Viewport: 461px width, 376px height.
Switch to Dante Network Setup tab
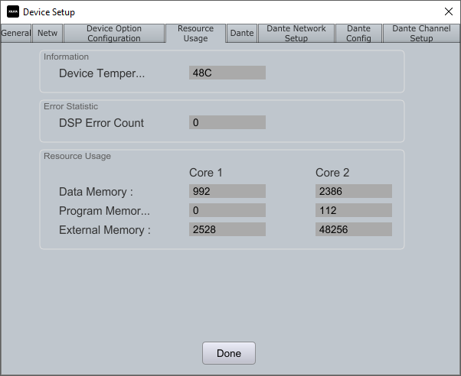[x=296, y=33]
